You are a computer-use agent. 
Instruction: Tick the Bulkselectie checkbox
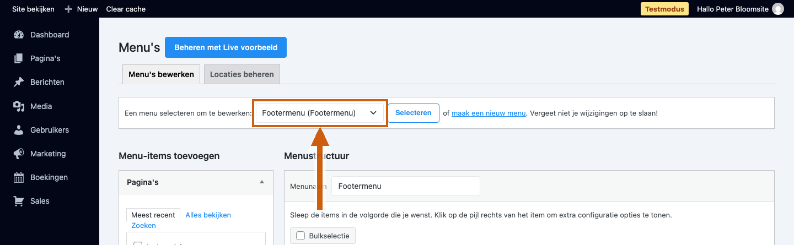(x=301, y=236)
